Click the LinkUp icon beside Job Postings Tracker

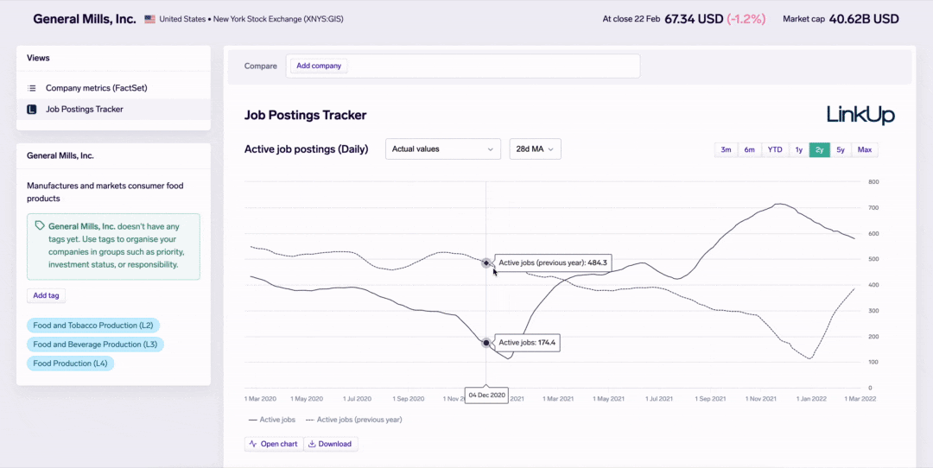pos(32,110)
